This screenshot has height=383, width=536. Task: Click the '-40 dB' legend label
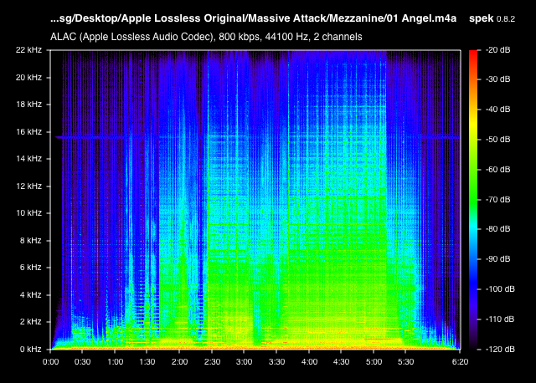[498, 110]
